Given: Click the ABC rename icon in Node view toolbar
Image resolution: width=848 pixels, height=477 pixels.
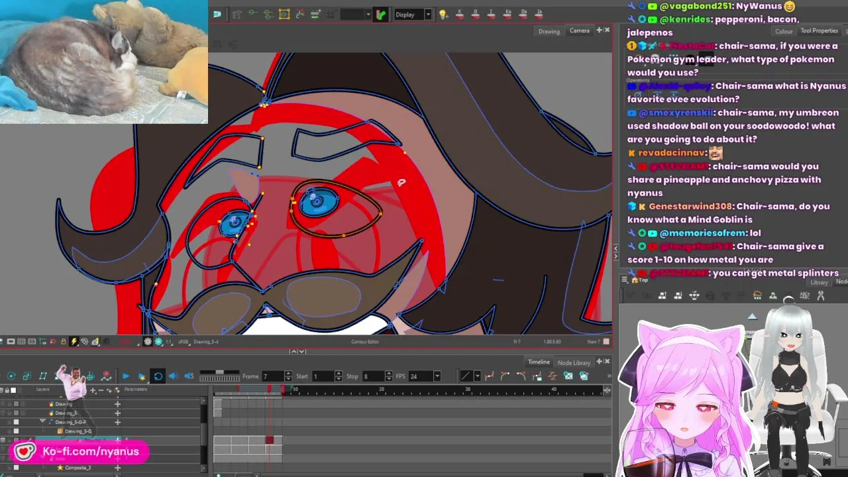Looking at the screenshot, I should (x=805, y=295).
